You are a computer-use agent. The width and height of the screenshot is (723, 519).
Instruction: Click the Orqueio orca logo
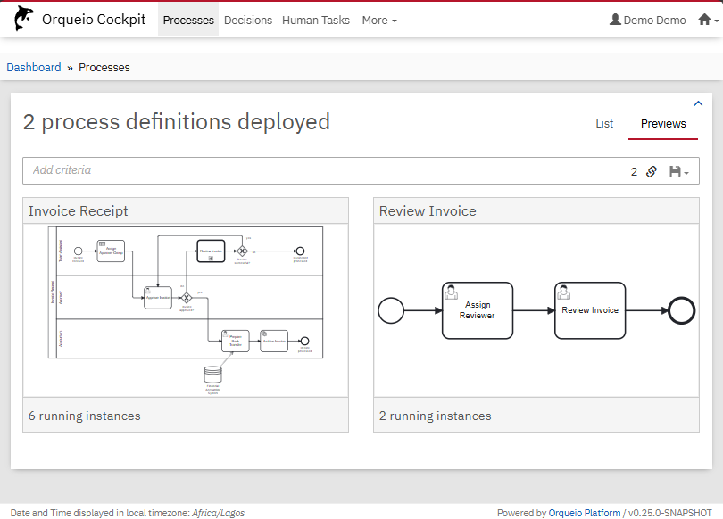23,20
